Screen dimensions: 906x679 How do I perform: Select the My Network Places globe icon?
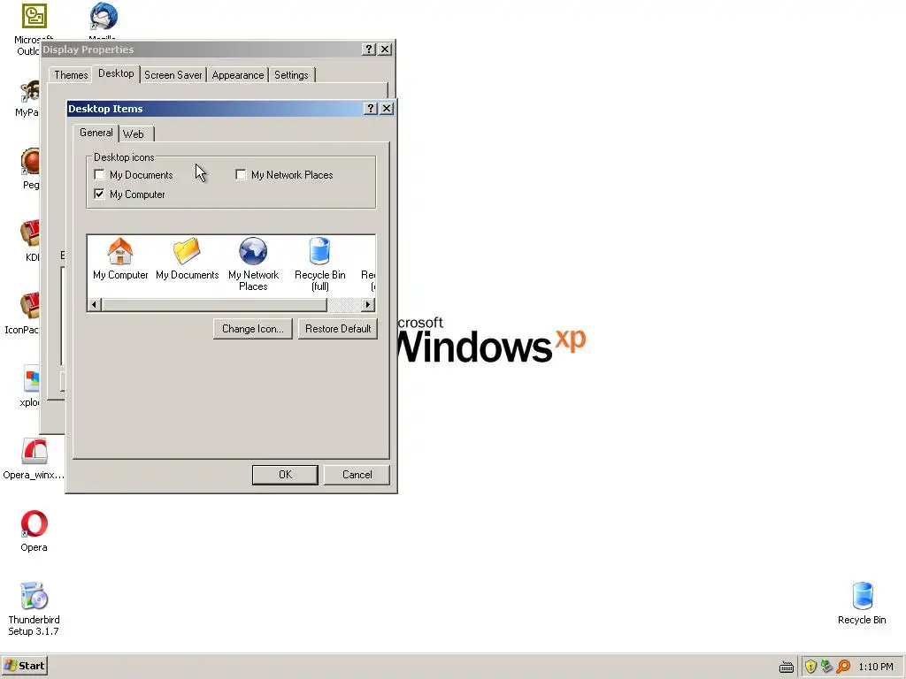[x=253, y=252]
